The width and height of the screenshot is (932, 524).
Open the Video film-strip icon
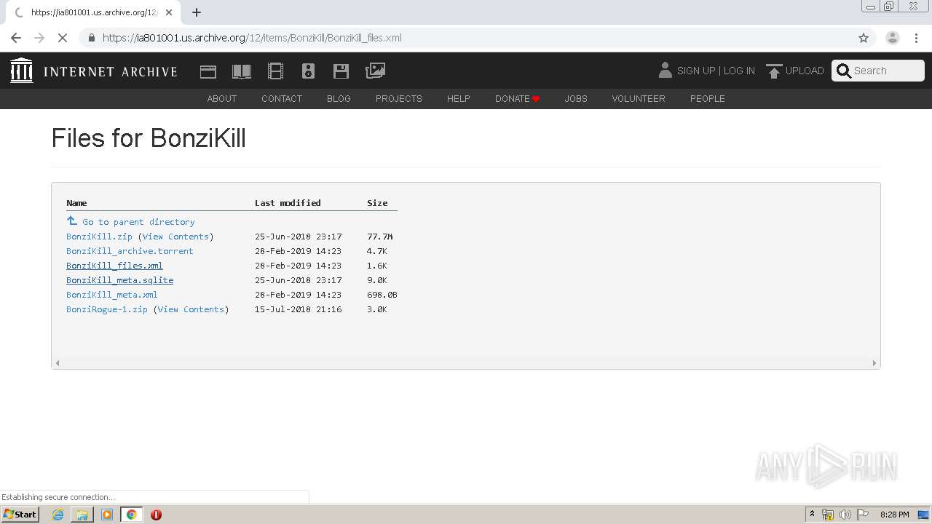275,71
